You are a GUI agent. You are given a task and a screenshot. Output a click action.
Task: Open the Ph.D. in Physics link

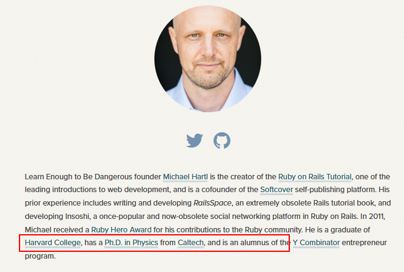131,243
